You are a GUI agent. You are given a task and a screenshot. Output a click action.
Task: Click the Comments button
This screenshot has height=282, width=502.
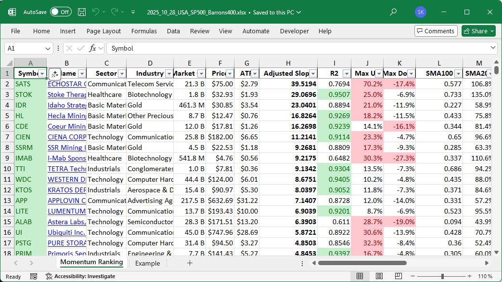pyautogui.click(x=436, y=31)
